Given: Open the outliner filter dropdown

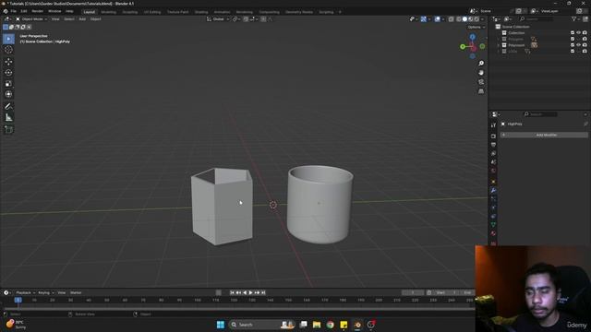Looking at the screenshot, I should pos(575,18).
